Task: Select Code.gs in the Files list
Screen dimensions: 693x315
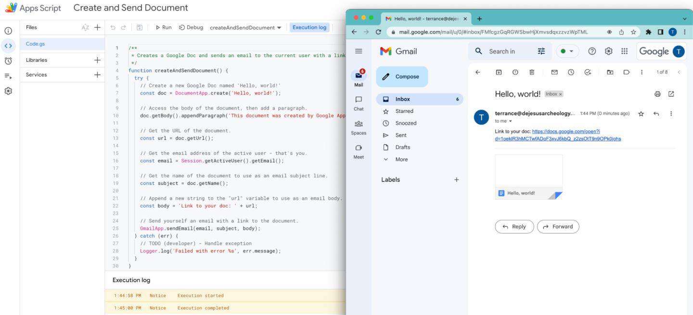Action: click(x=36, y=44)
